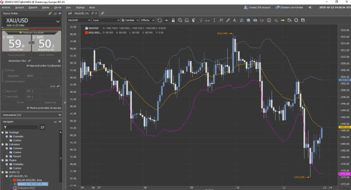351x190 pixels.
Task: Open the XAU/USD instrument dropdown
Action: click(32, 21)
